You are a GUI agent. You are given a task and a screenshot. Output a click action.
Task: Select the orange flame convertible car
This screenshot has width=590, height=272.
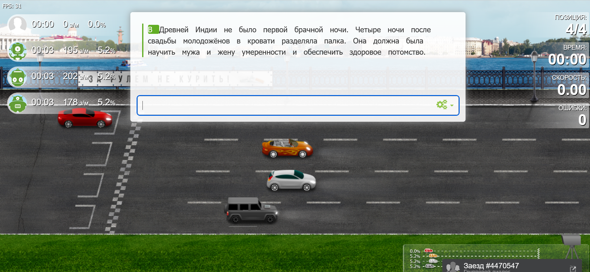click(287, 148)
